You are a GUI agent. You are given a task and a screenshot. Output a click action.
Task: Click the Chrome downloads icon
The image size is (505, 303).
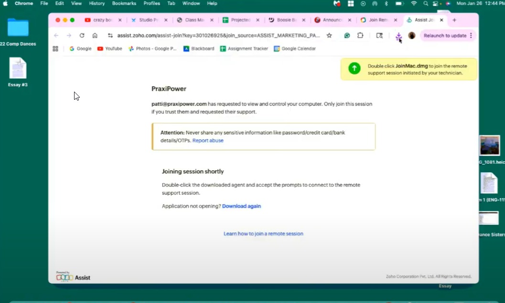[398, 35]
